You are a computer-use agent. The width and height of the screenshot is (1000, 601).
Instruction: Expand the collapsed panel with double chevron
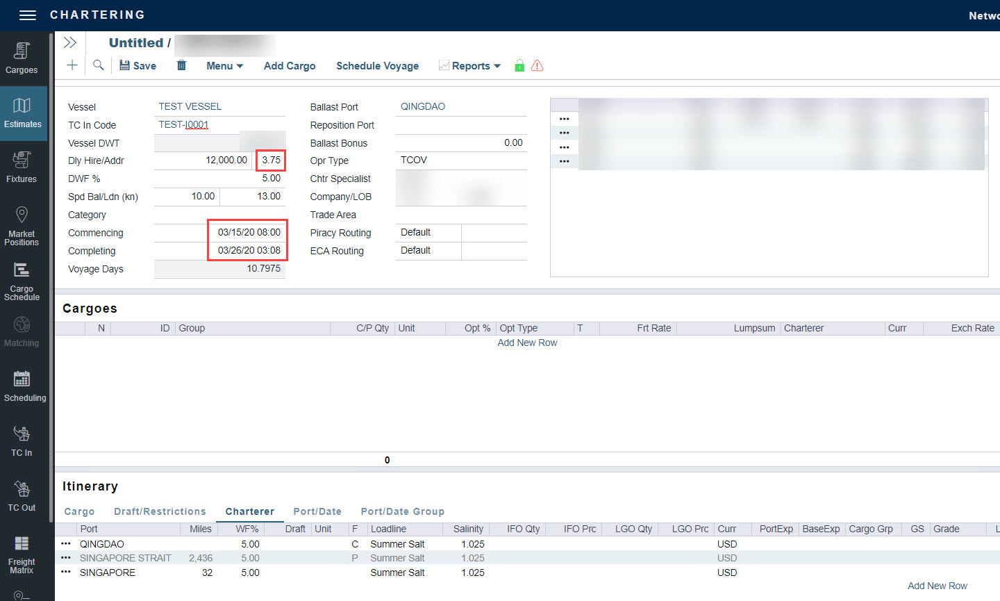(69, 42)
